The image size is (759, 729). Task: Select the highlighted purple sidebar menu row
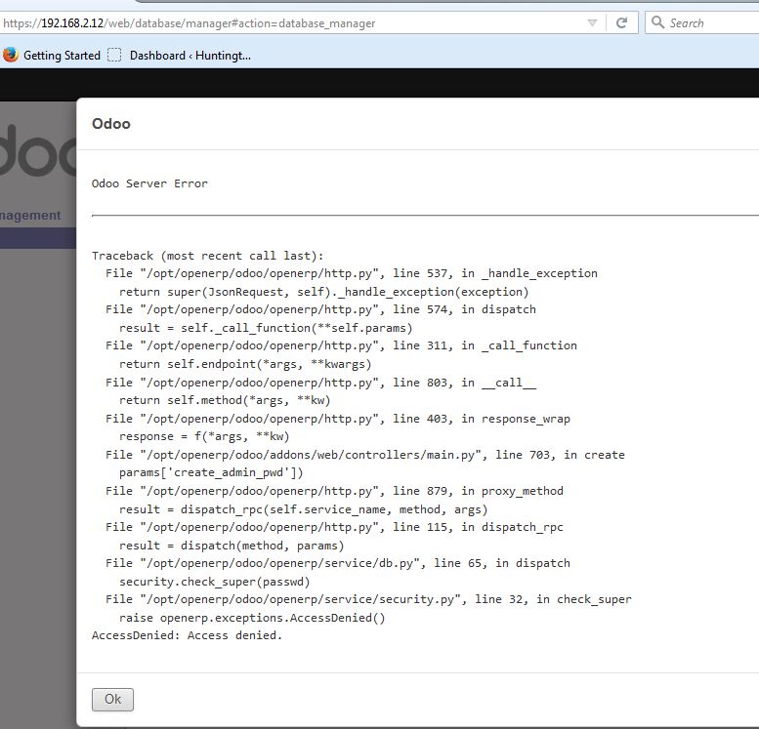coord(38,238)
